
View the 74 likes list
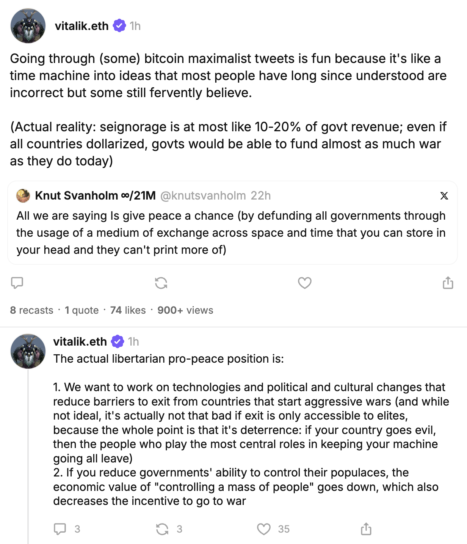coord(128,310)
